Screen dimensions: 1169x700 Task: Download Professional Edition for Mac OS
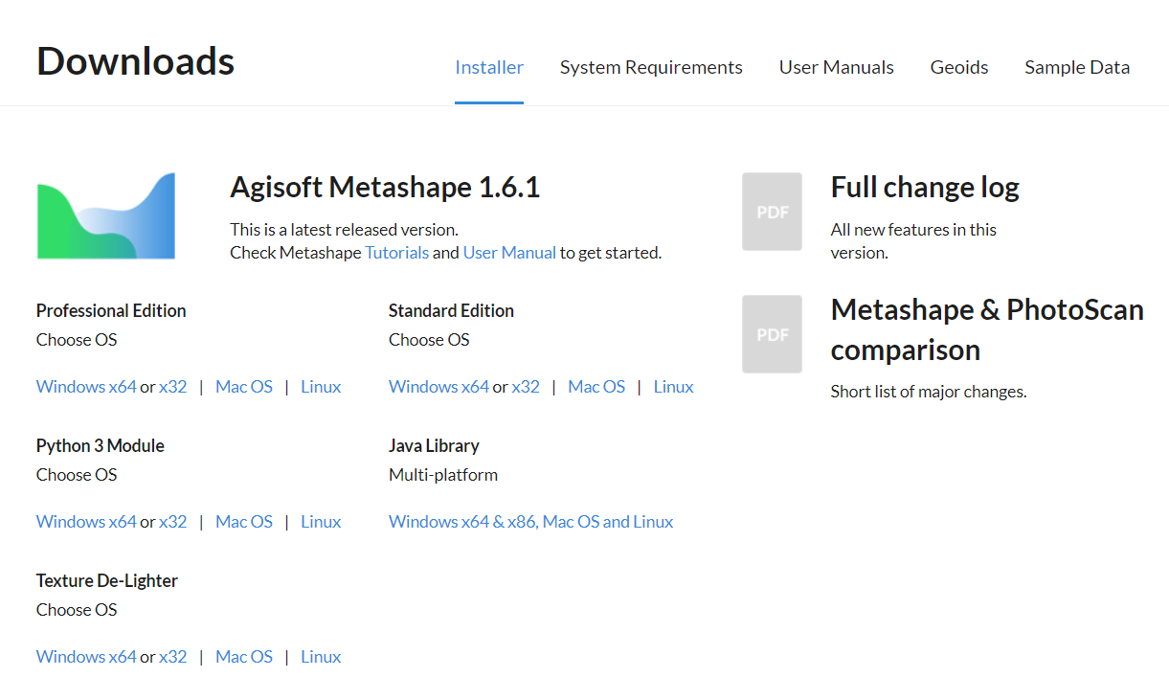click(x=244, y=387)
